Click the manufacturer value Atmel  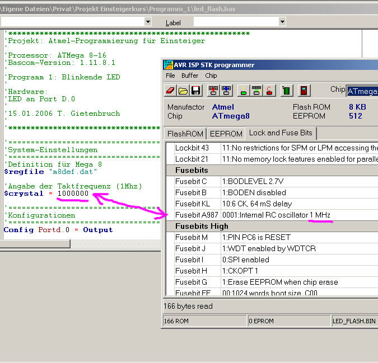click(223, 107)
